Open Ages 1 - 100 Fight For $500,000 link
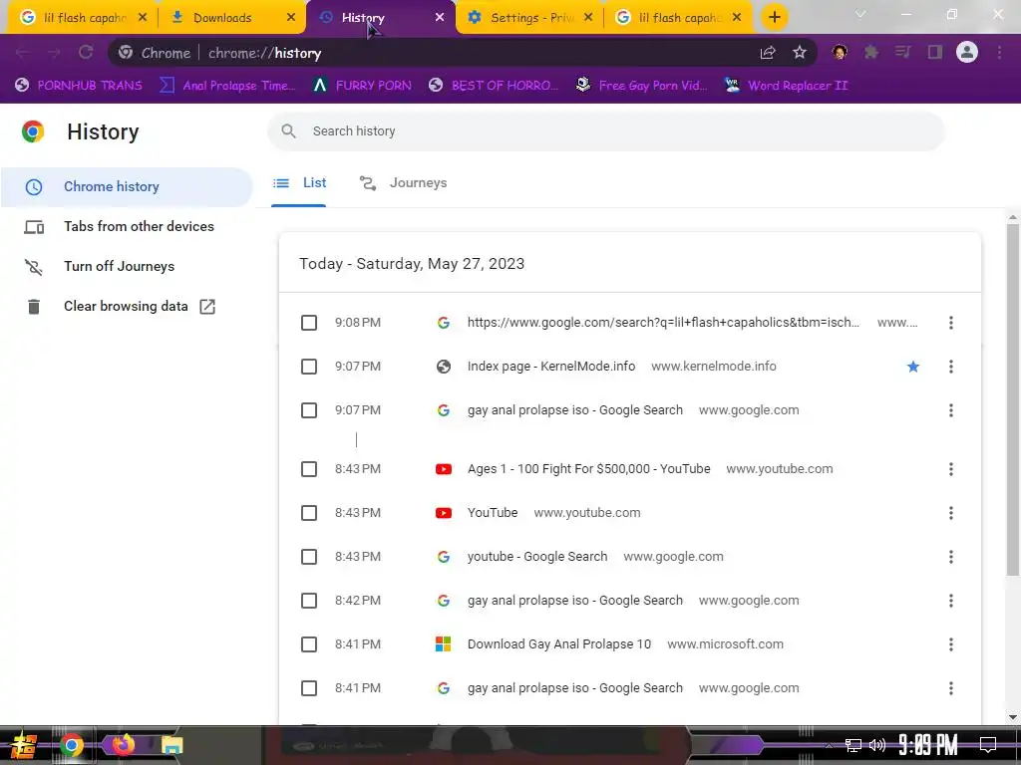 coord(588,469)
